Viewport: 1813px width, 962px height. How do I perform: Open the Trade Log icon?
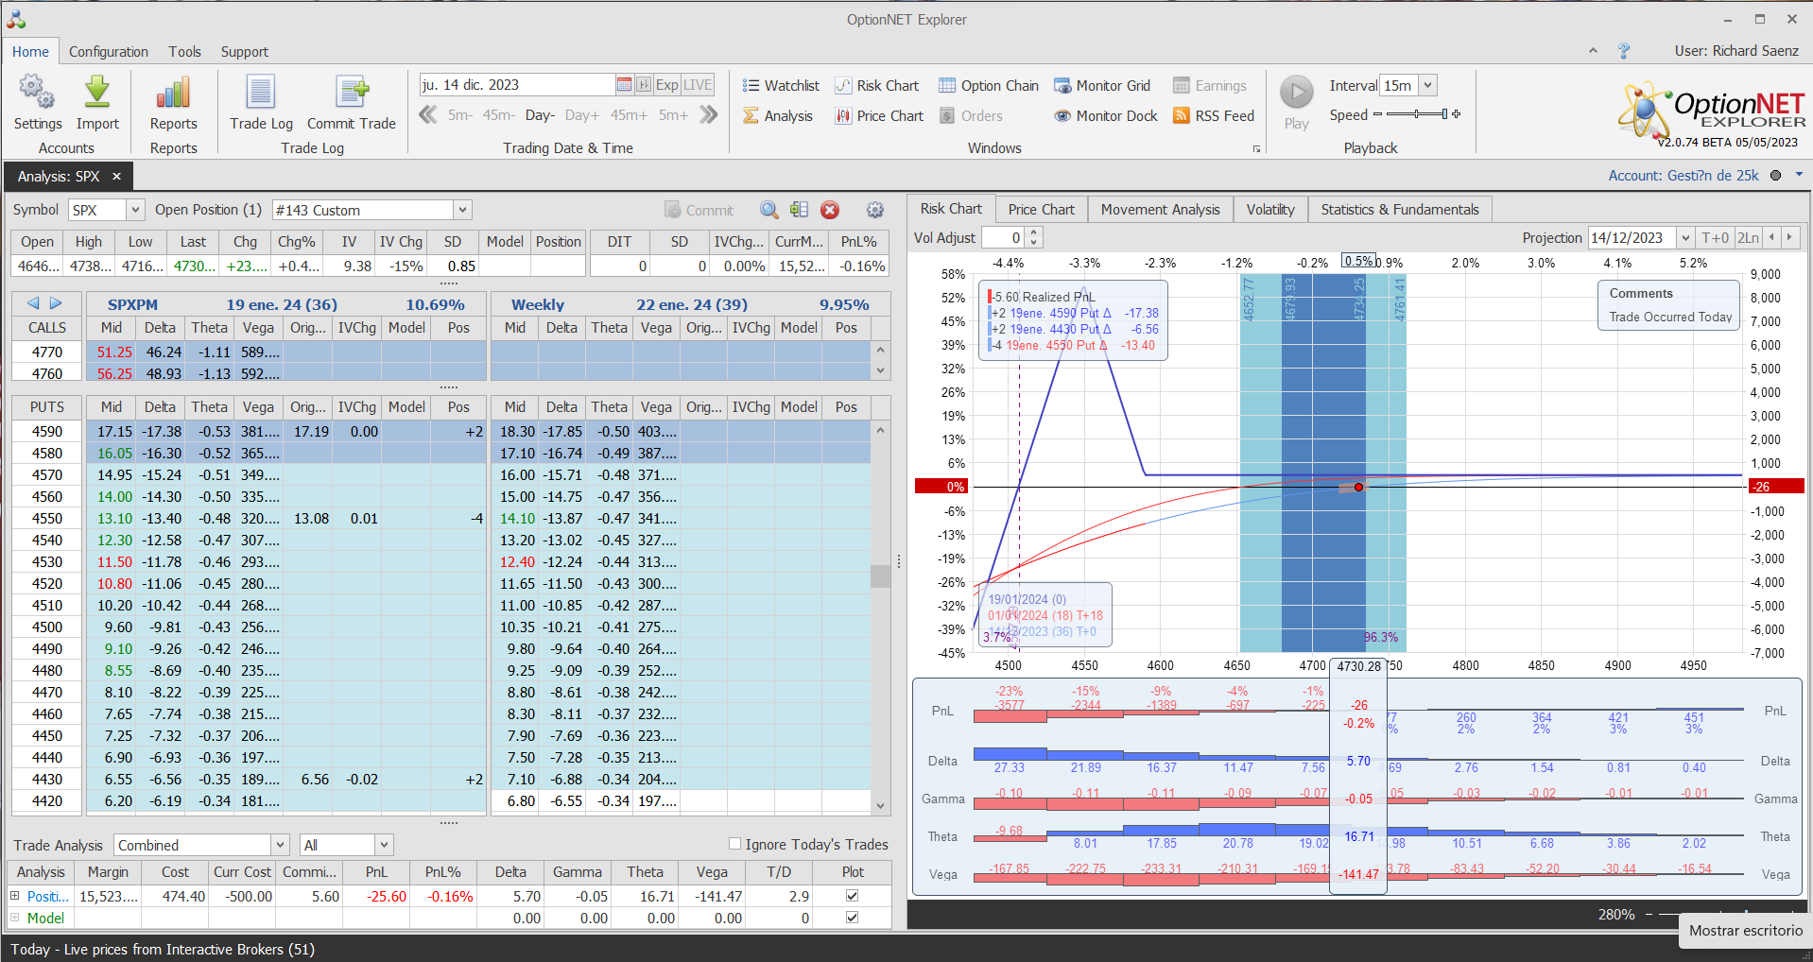(x=261, y=94)
